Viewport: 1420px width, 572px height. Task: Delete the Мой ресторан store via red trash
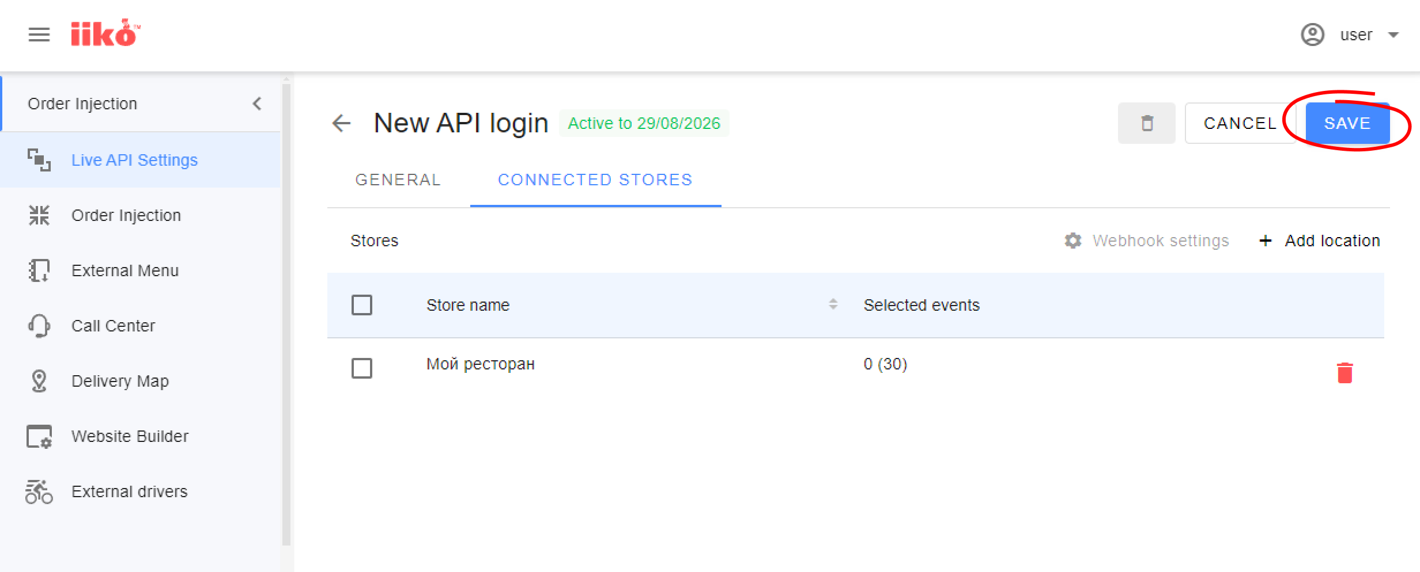1345,372
